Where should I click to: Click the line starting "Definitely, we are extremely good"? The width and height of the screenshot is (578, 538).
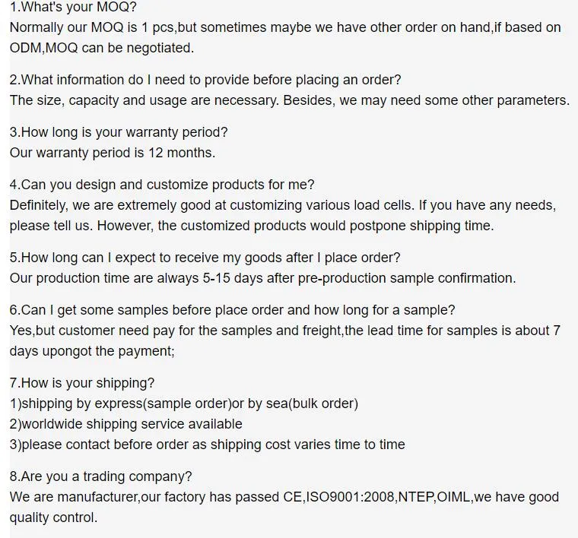click(283, 205)
